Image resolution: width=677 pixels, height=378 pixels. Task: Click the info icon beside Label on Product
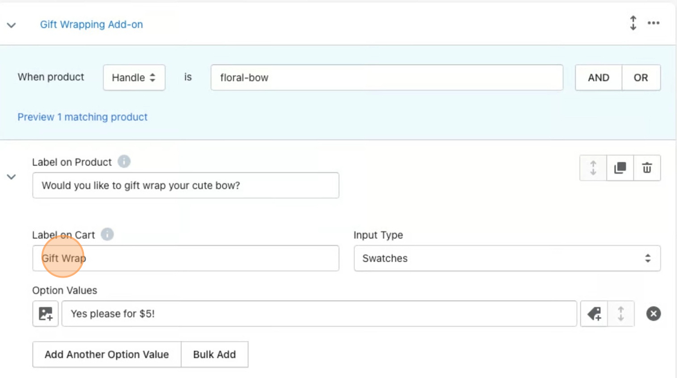click(x=124, y=162)
